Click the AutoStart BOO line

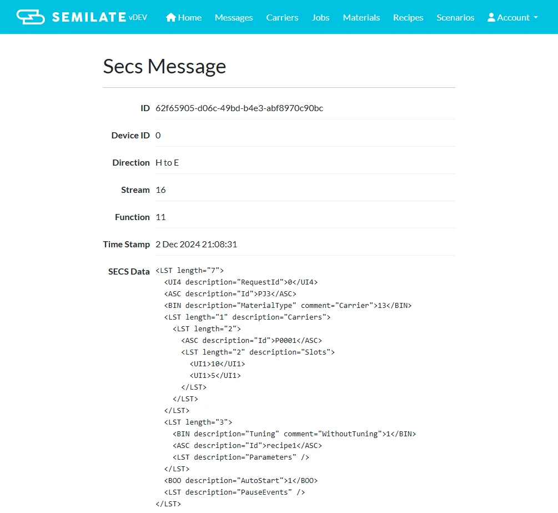(241, 481)
